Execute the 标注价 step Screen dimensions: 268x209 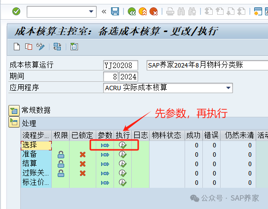(123, 183)
